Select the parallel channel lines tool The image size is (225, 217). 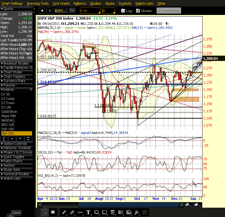click(72, 212)
